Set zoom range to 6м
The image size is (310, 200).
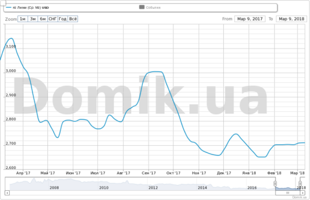click(42, 19)
